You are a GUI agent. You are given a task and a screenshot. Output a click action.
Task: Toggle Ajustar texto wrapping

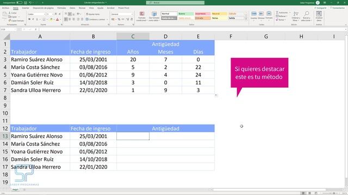click(x=93, y=14)
